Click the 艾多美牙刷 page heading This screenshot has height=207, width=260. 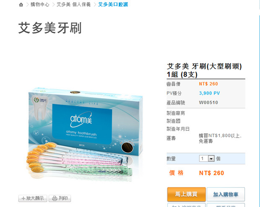[x=50, y=28]
